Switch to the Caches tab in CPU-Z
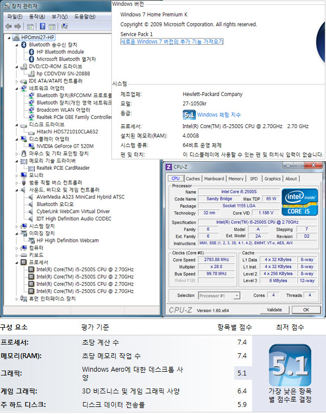The image size is (326, 414). [x=193, y=179]
